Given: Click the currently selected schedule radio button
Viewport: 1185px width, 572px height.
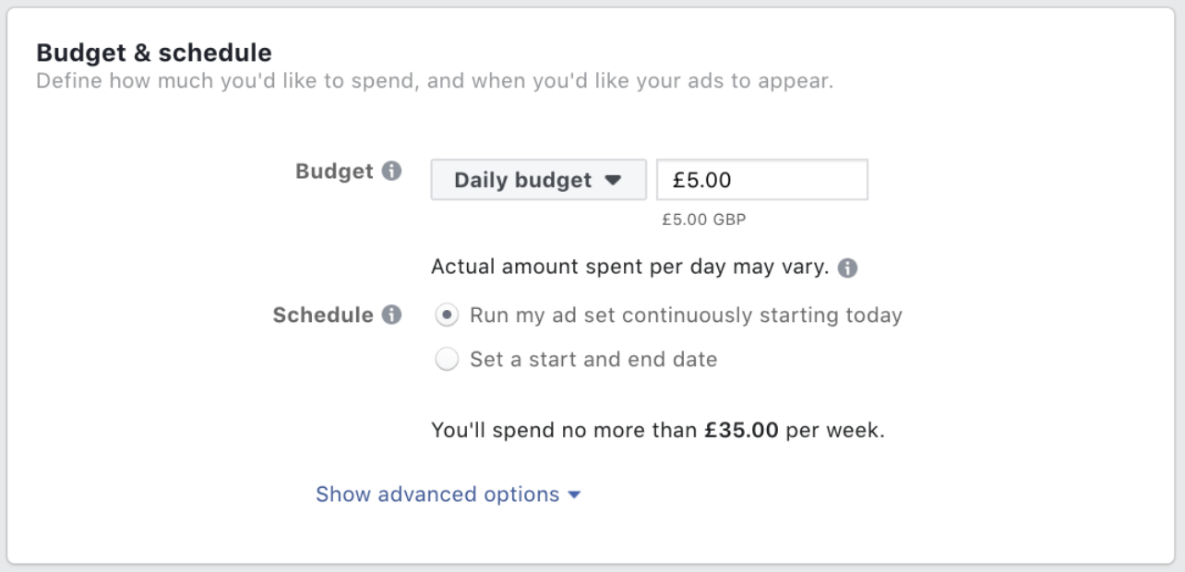Looking at the screenshot, I should tap(447, 315).
